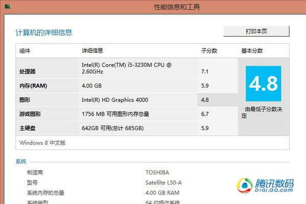This screenshot has height=204, width=306.
Task: Click the 系统内存的总量 label
Action: coord(46,193)
